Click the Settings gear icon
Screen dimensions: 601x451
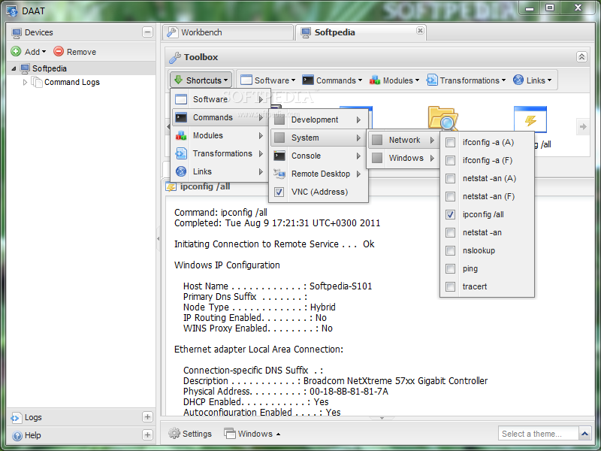pyautogui.click(x=174, y=434)
